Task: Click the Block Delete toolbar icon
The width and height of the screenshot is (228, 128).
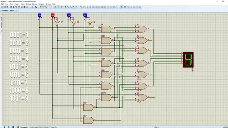Action: [104, 7]
